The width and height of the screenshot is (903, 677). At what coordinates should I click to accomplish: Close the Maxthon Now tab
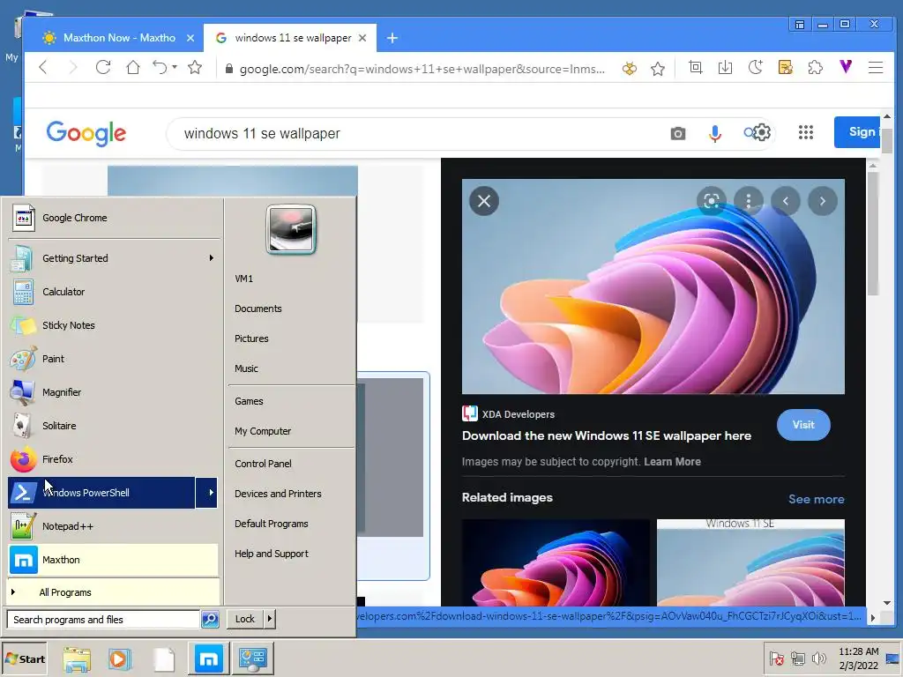[x=190, y=38]
